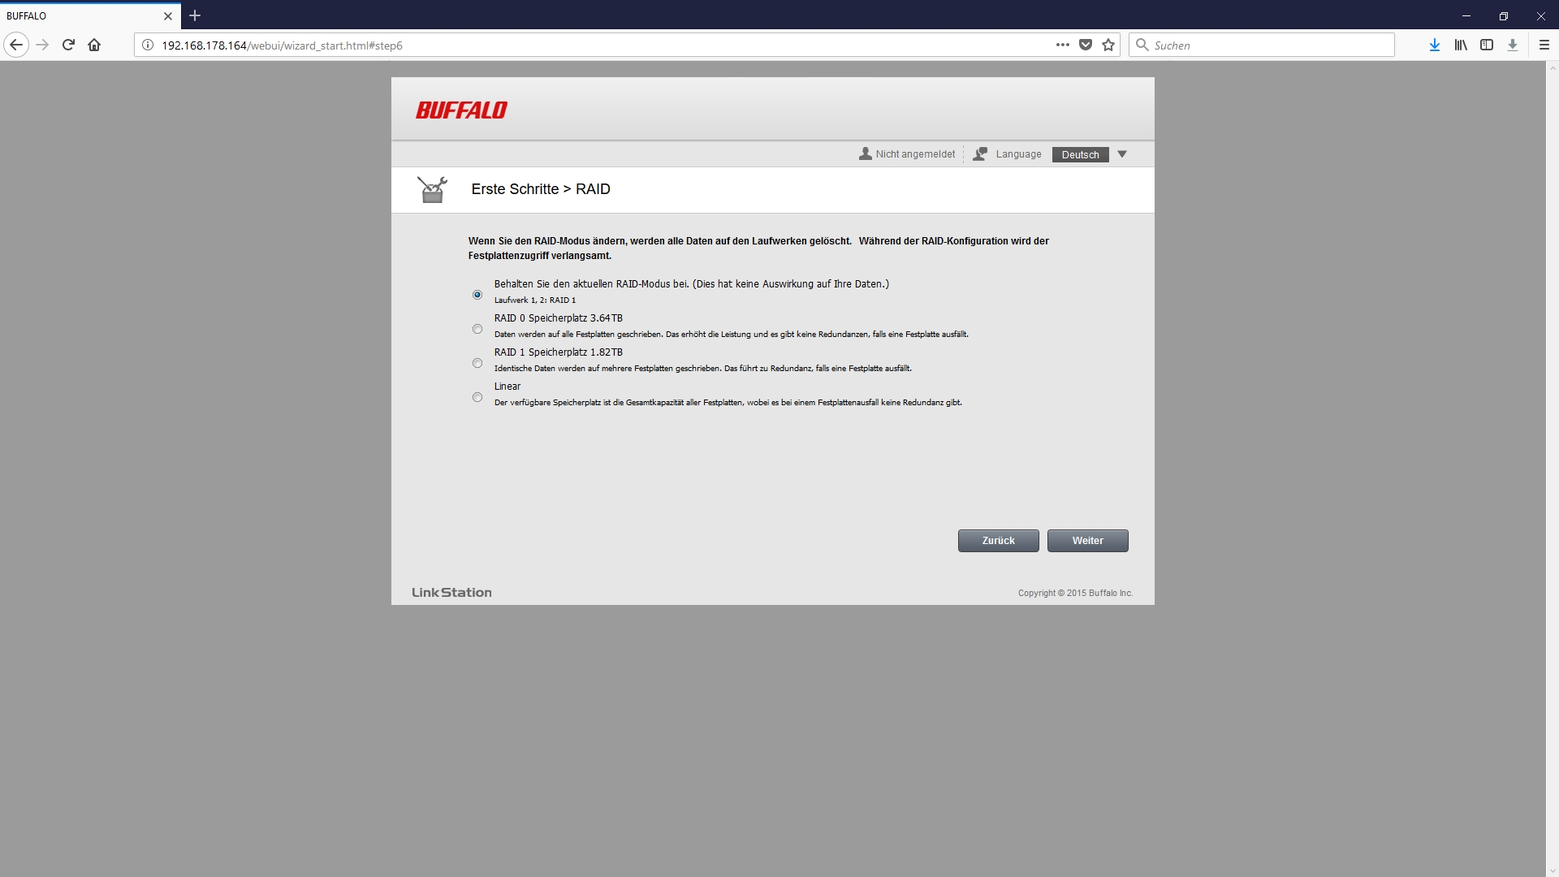
Task: Select RAID 0 3.64TB option
Action: tap(477, 329)
